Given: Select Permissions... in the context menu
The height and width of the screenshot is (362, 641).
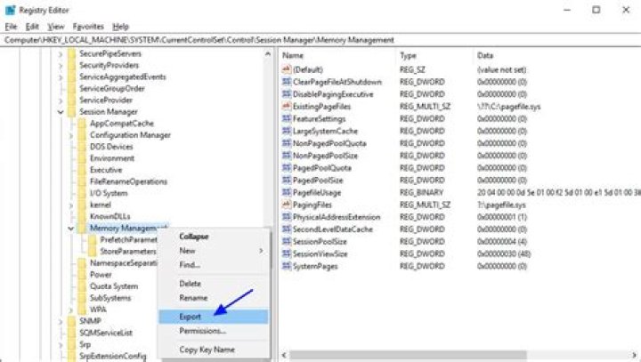Looking at the screenshot, I should tap(202, 330).
